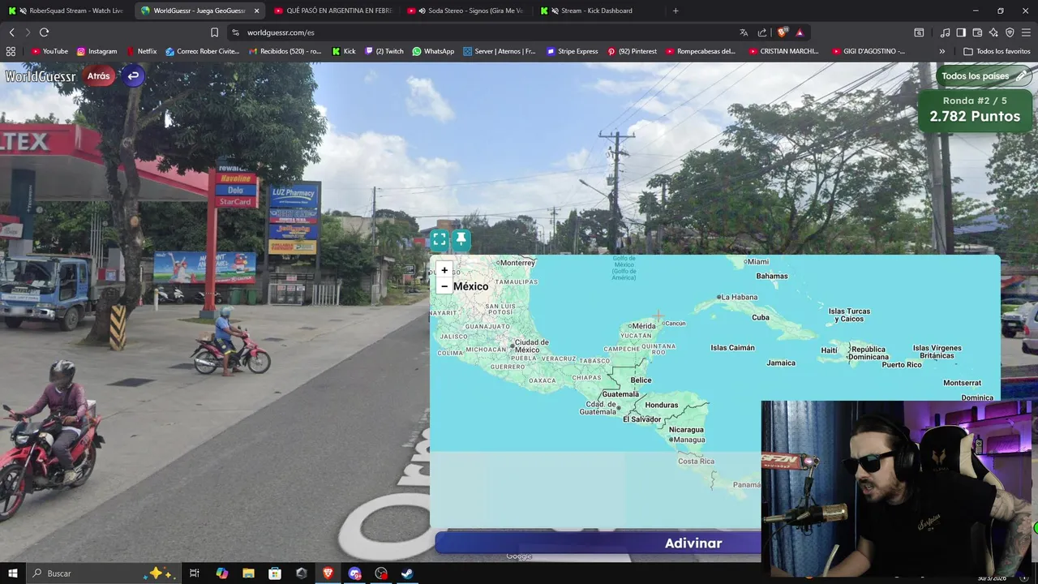Bookmark this page icon
This screenshot has width=1038, height=584.
[x=214, y=32]
